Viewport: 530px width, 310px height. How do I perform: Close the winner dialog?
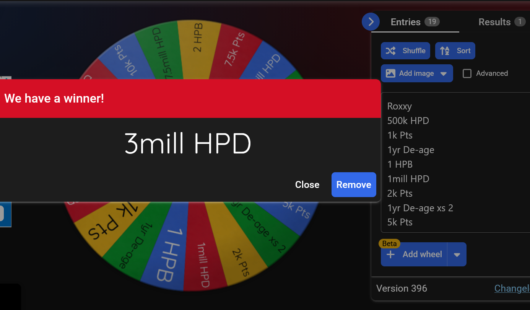(x=307, y=184)
